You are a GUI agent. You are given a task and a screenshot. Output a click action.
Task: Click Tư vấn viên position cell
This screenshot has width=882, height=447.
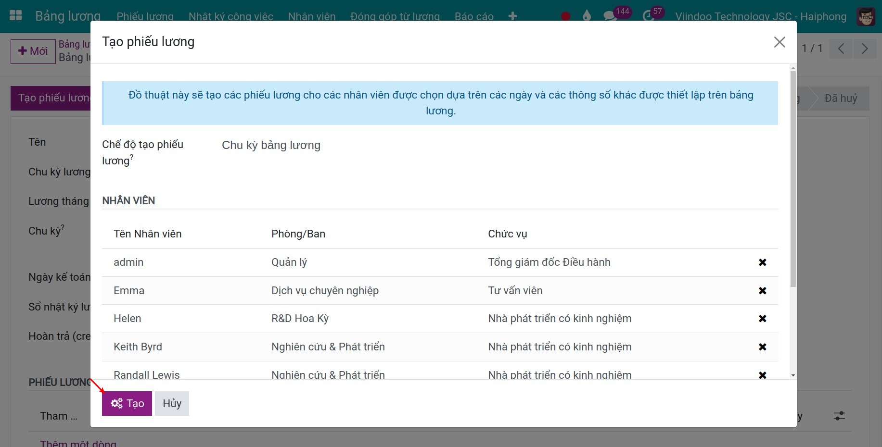point(515,290)
